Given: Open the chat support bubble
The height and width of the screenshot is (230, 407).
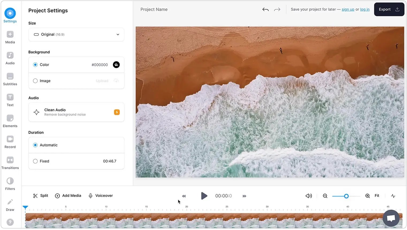Looking at the screenshot, I should tap(391, 218).
